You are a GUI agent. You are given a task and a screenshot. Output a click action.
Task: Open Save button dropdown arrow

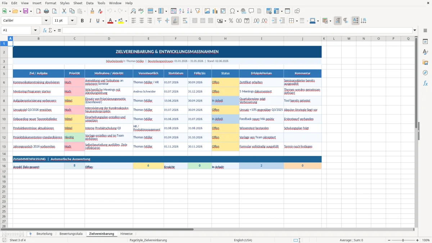click(31, 11)
